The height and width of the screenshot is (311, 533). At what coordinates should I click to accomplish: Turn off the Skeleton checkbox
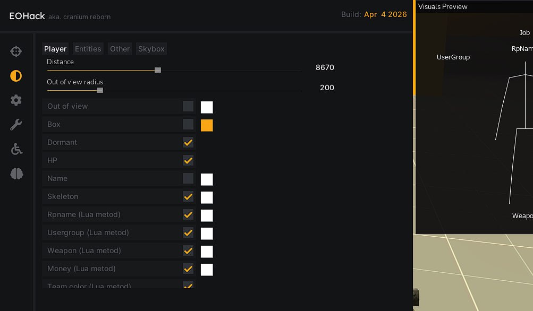pyautogui.click(x=188, y=196)
